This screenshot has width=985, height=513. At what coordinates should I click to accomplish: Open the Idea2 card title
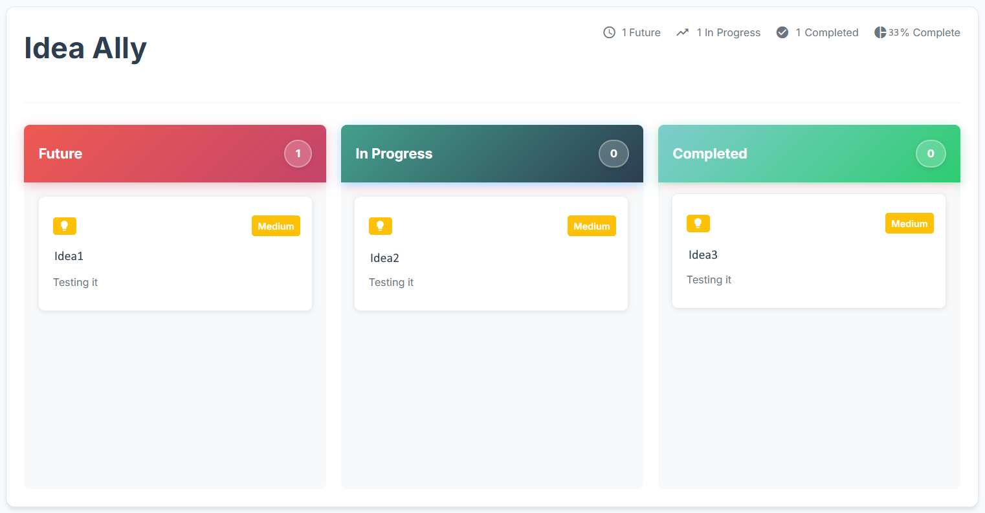[385, 258]
